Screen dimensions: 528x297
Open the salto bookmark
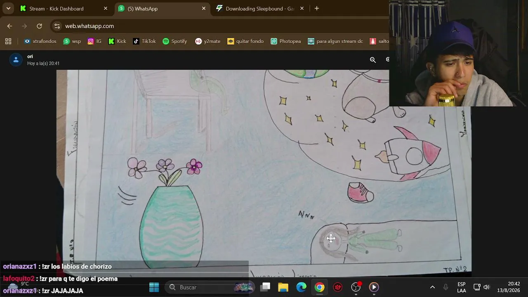tap(379, 41)
